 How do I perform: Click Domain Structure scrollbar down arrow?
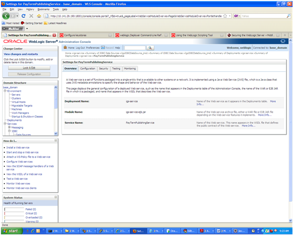56,133
